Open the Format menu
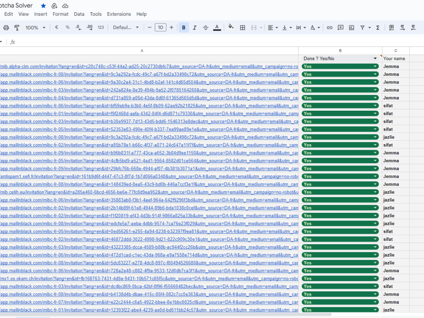The height and width of the screenshot is (318, 424). coord(60,14)
